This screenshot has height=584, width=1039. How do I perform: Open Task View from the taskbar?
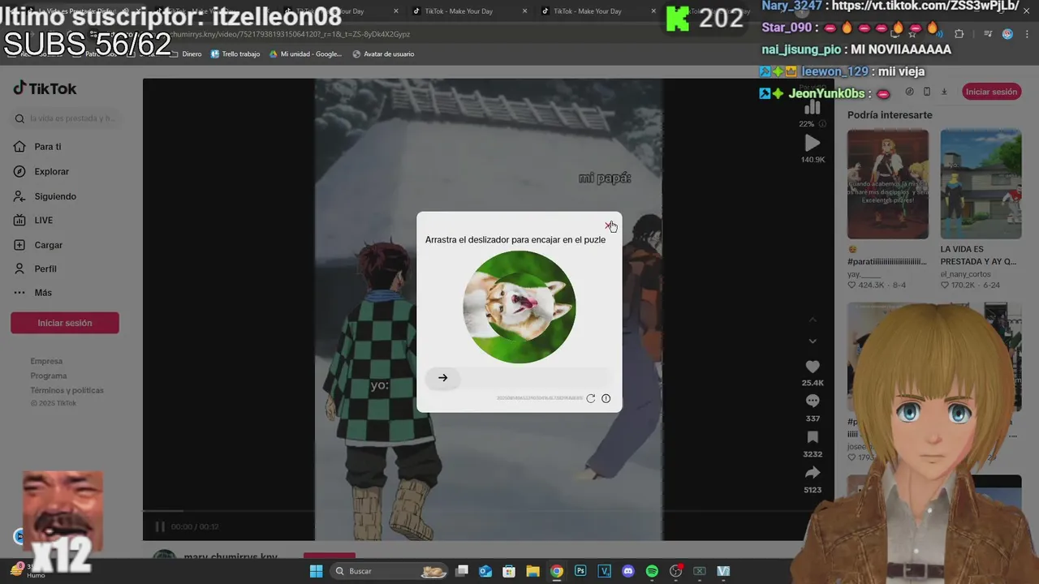(462, 571)
